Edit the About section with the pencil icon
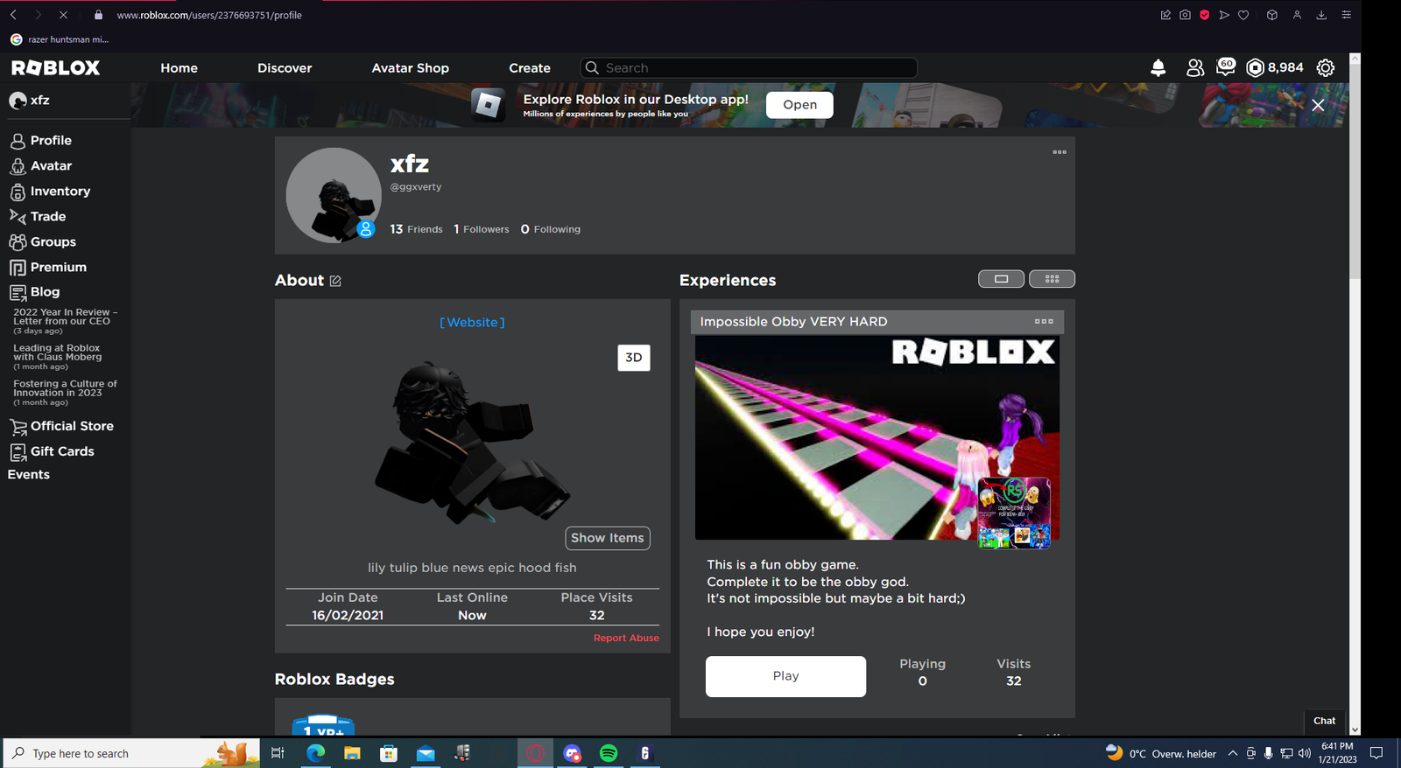The image size is (1401, 768). pos(335,281)
